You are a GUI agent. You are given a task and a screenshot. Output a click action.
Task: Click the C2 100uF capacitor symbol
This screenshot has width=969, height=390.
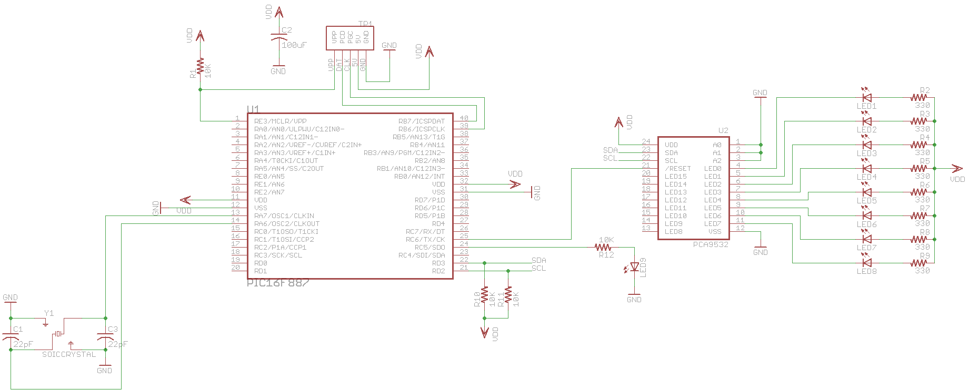pos(279,38)
